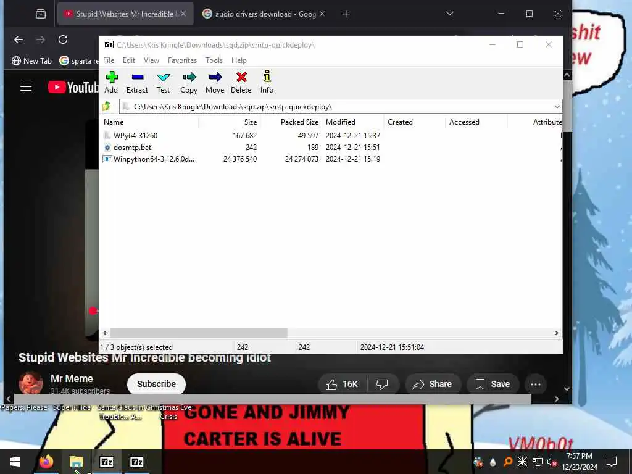Open Firefox from the taskbar

point(46,462)
